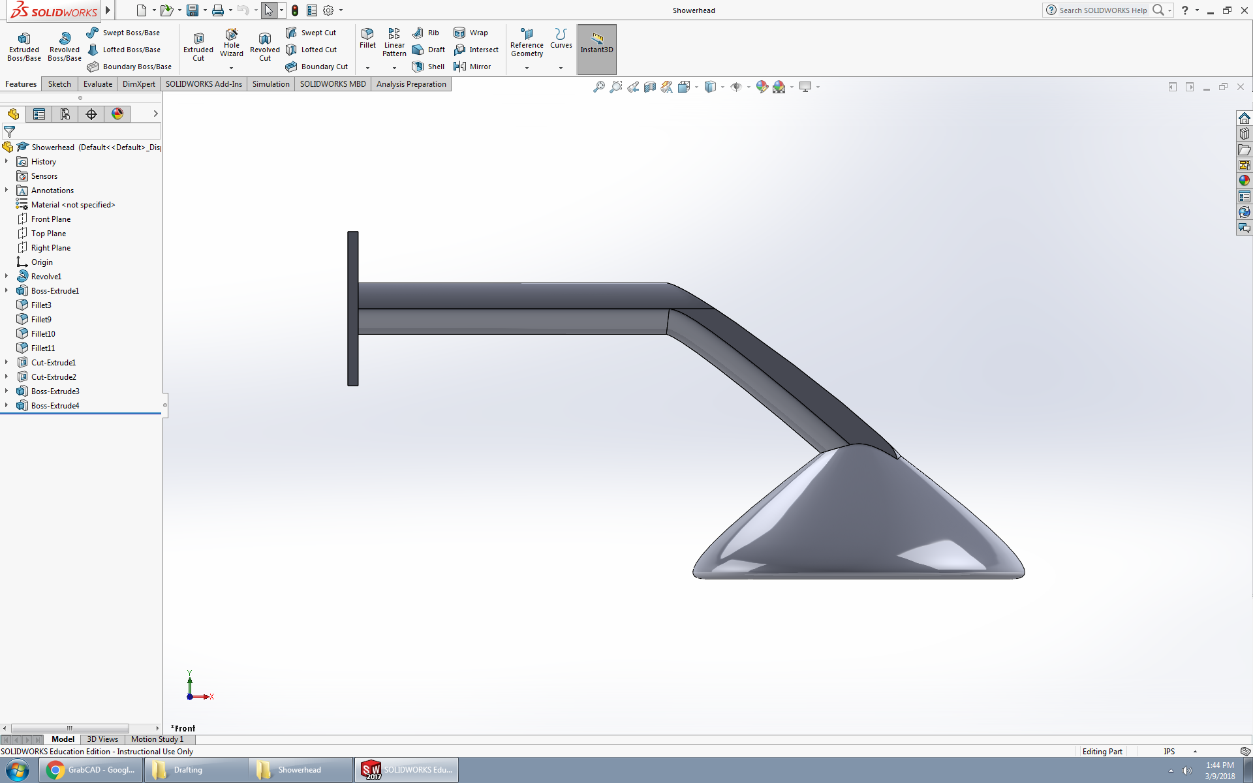1253x783 pixels.
Task: Open the SOLIDWORKS Add-Ins tab
Action: [x=204, y=84]
